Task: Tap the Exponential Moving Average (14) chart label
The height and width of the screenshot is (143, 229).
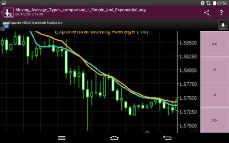Action: (102, 32)
